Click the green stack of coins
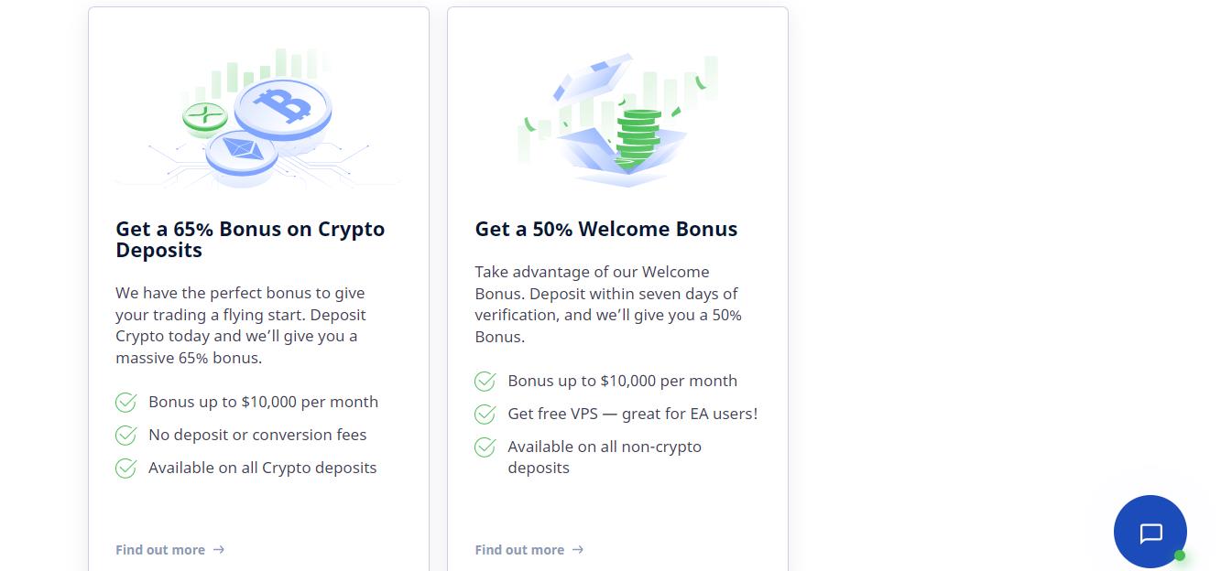Viewport: 1221px width, 571px height. pyautogui.click(x=638, y=137)
